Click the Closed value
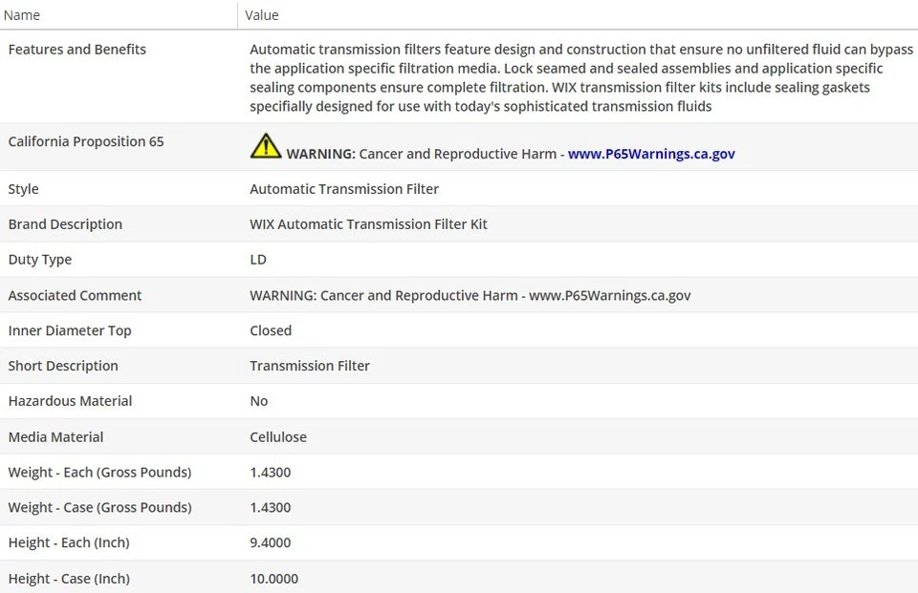The width and height of the screenshot is (918, 593). 271,330
